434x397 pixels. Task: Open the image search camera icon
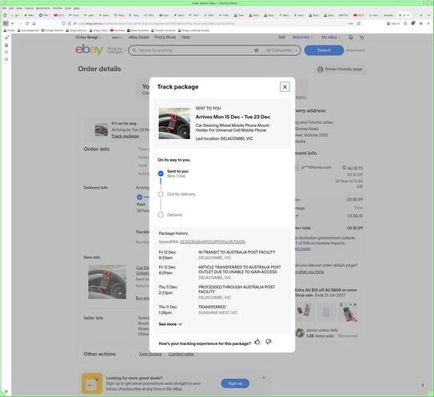257,50
